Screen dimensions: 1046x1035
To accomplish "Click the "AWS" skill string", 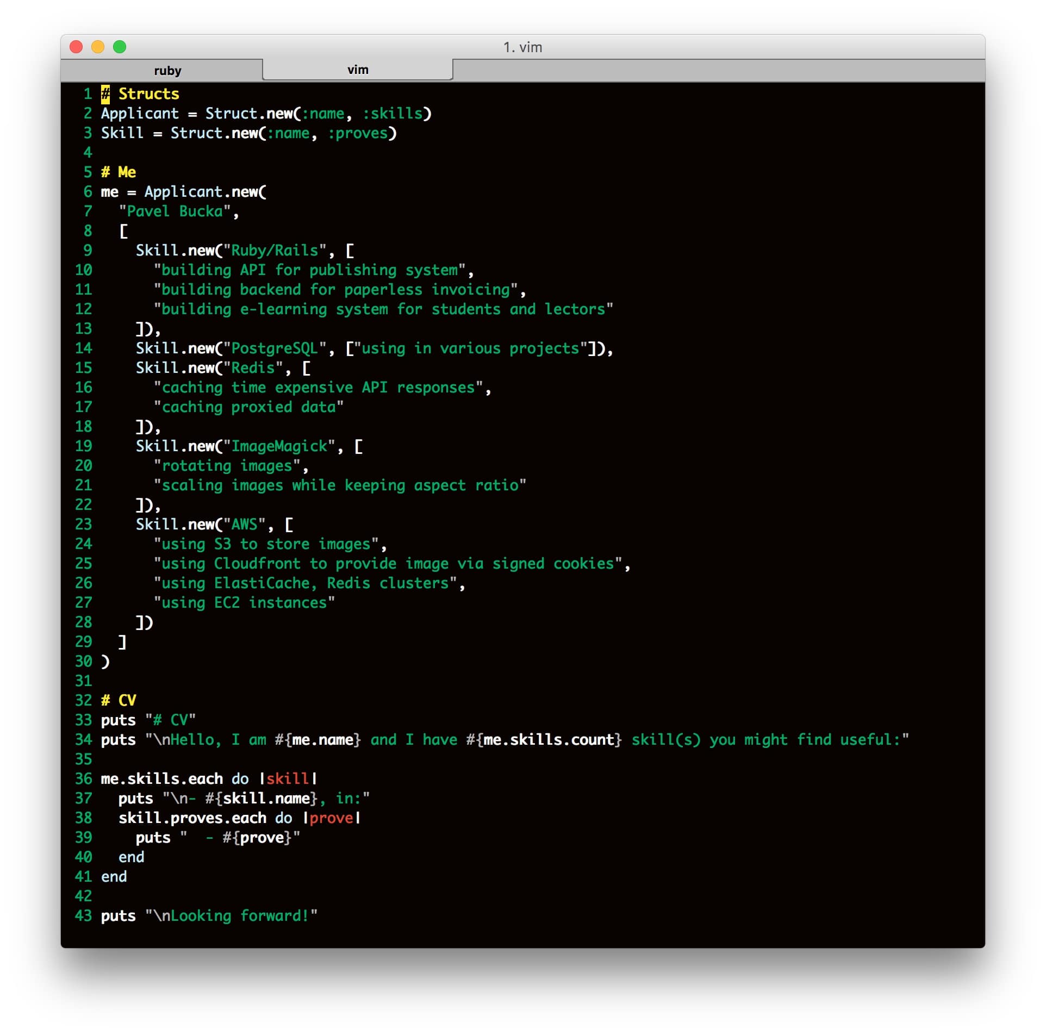I will click(245, 524).
